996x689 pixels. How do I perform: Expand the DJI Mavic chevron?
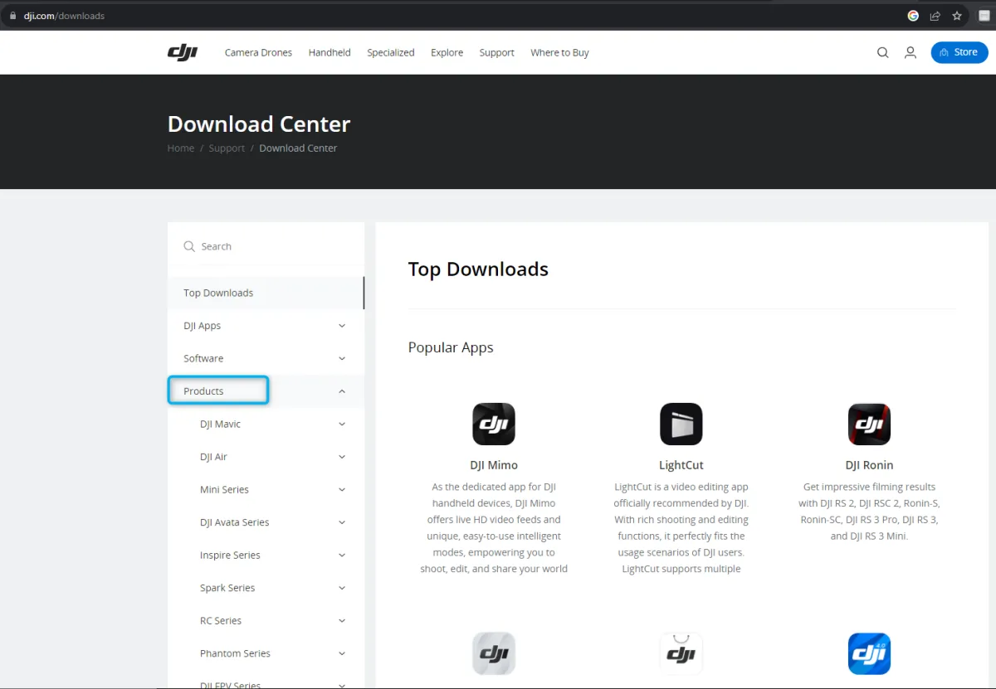pyautogui.click(x=342, y=424)
